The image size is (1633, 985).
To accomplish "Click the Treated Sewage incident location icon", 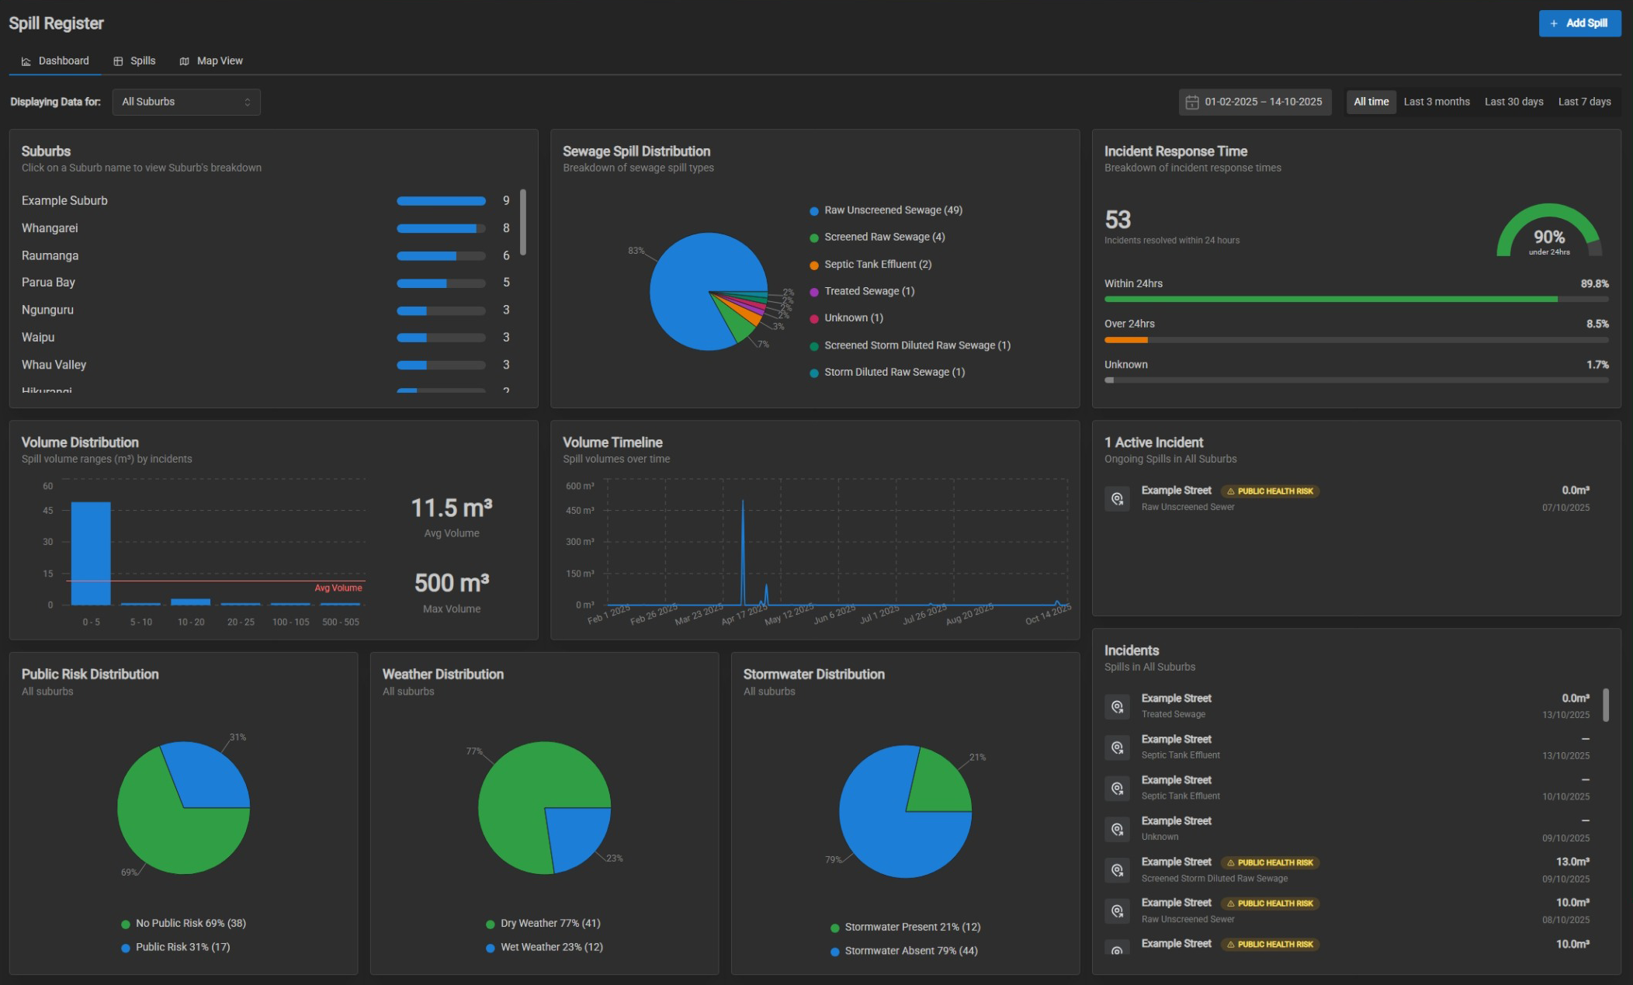I will coord(1117,706).
